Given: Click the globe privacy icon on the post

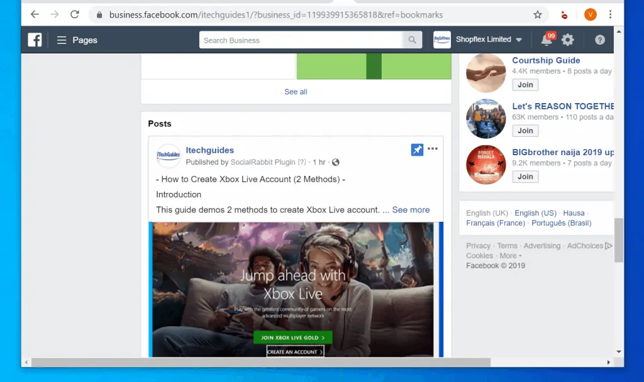Looking at the screenshot, I should coord(335,162).
